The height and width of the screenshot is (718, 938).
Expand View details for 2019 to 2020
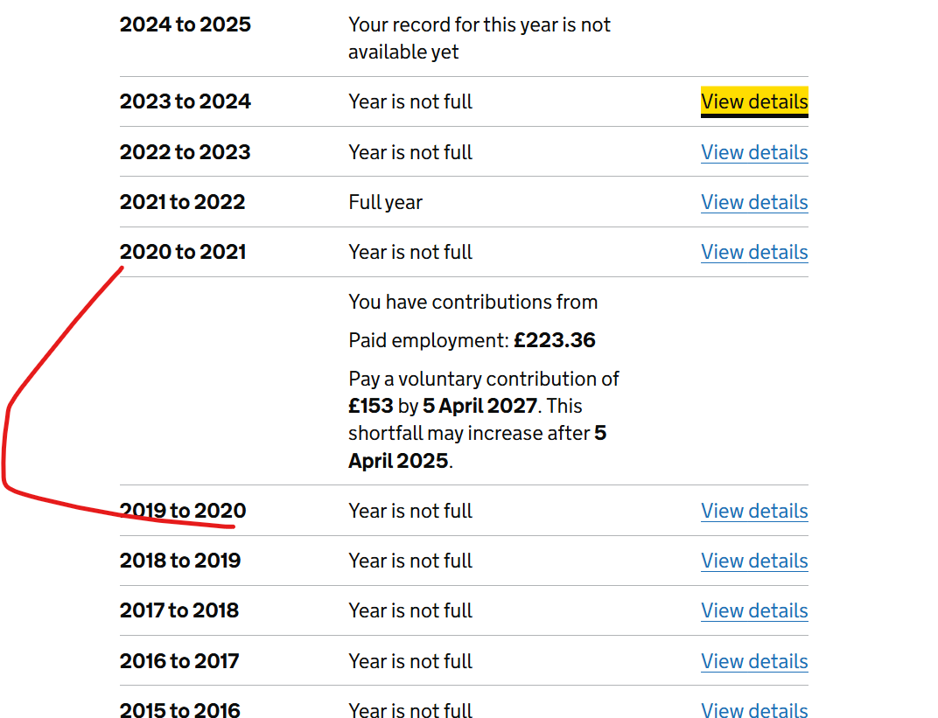[x=754, y=511]
